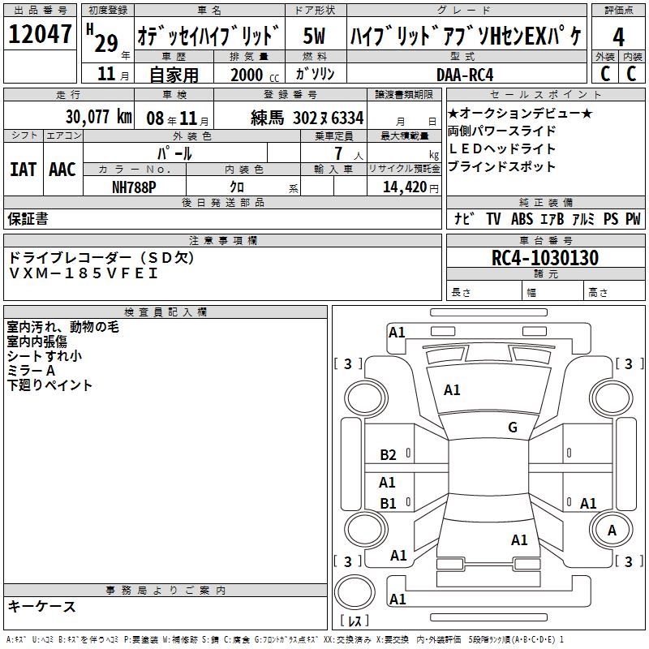
Task: Select the car name オデッセイハイブリッド
Action: tap(209, 35)
